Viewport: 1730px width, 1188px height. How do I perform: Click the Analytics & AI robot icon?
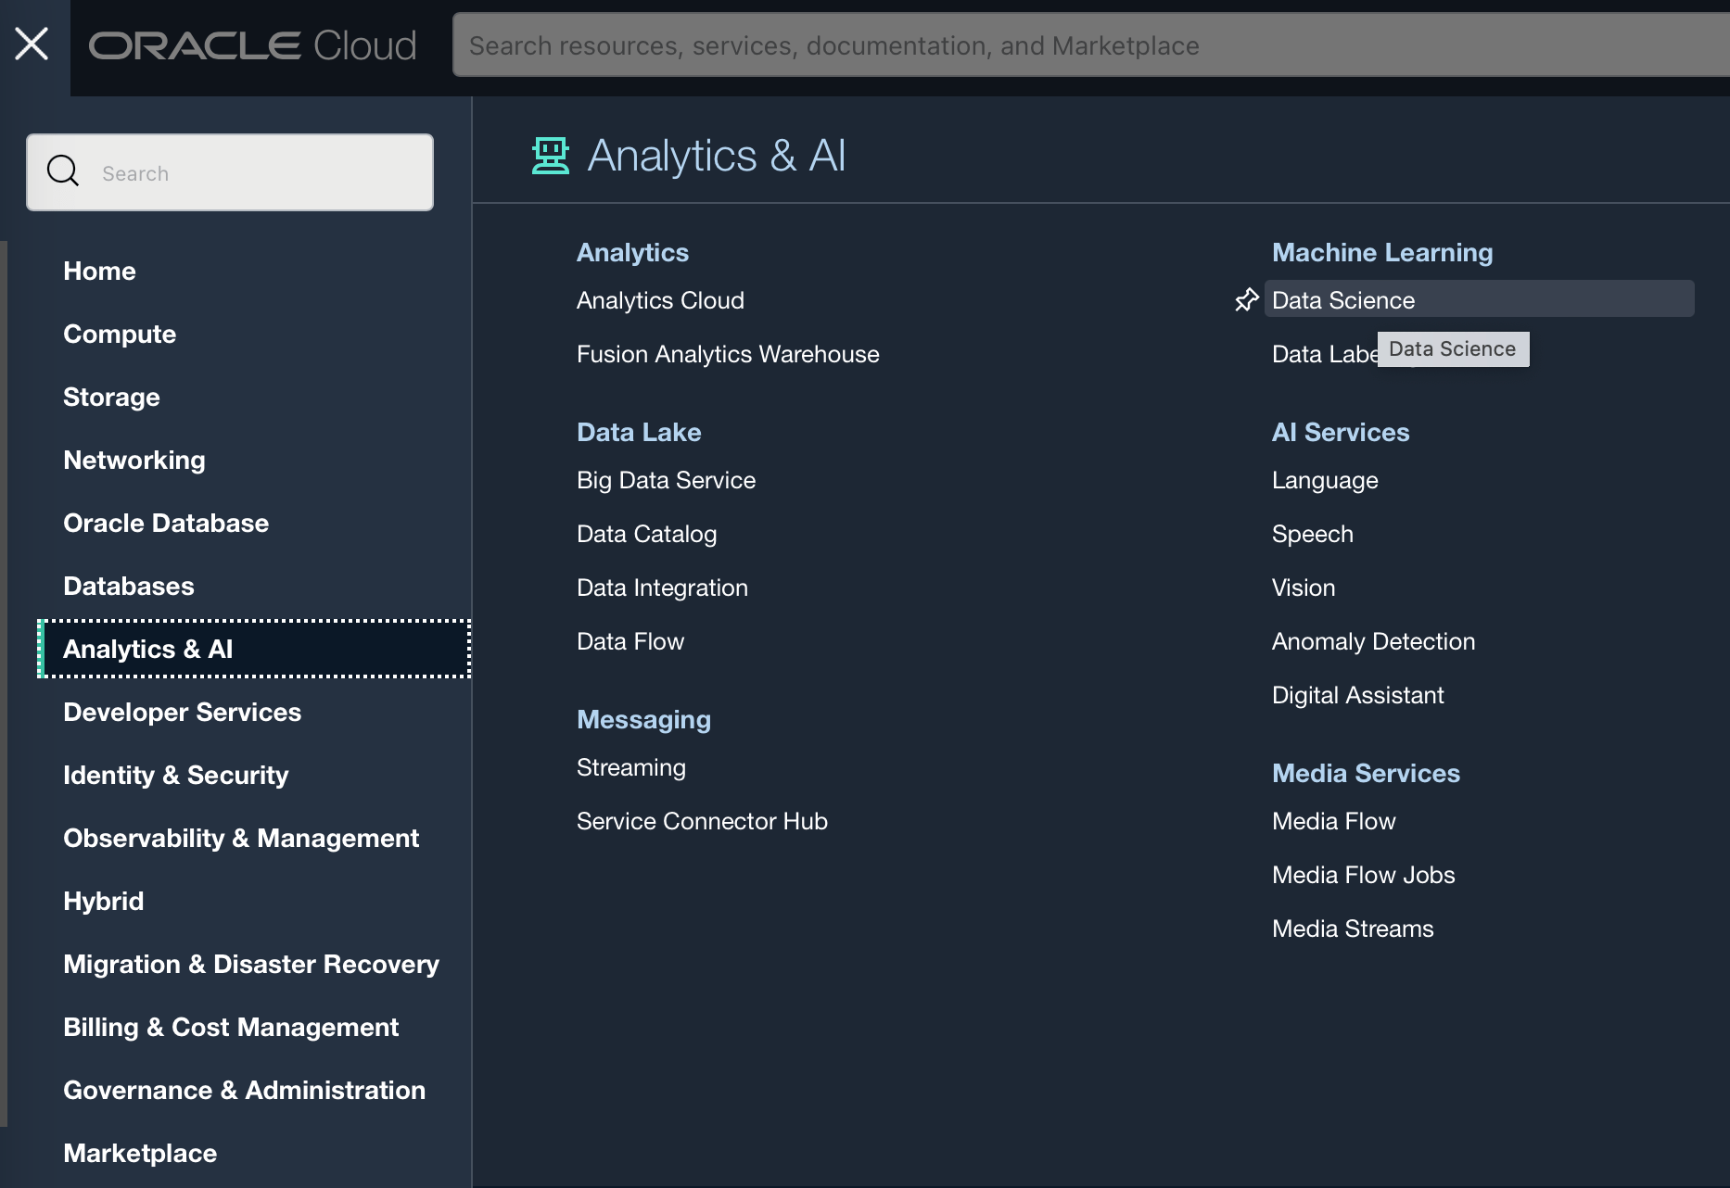(x=551, y=155)
